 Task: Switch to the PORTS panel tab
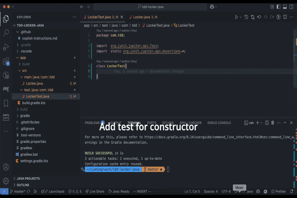point(152,123)
